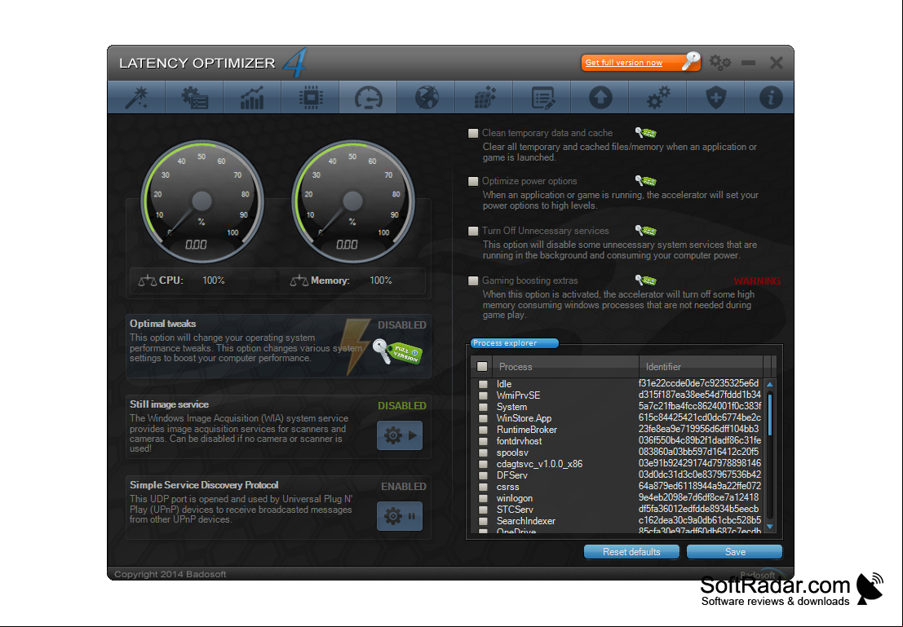The height and width of the screenshot is (627, 903).
Task: Click the Still image service heading
Action: (x=170, y=404)
